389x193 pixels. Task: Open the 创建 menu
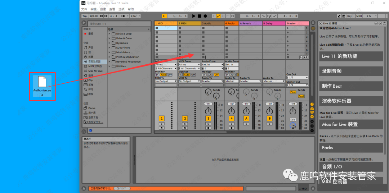click(x=103, y=9)
